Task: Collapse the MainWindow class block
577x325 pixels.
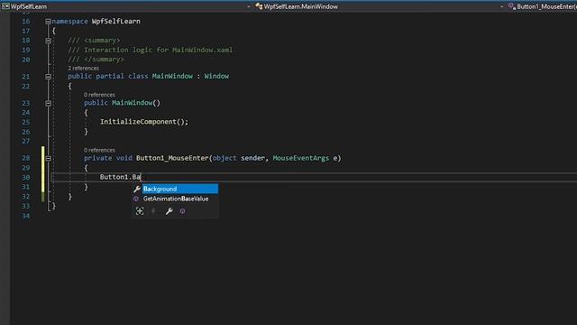Action: click(x=48, y=77)
